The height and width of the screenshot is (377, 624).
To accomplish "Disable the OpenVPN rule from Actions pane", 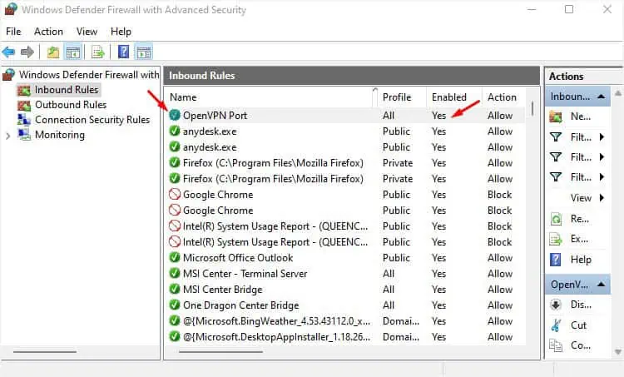I will pos(557,305).
